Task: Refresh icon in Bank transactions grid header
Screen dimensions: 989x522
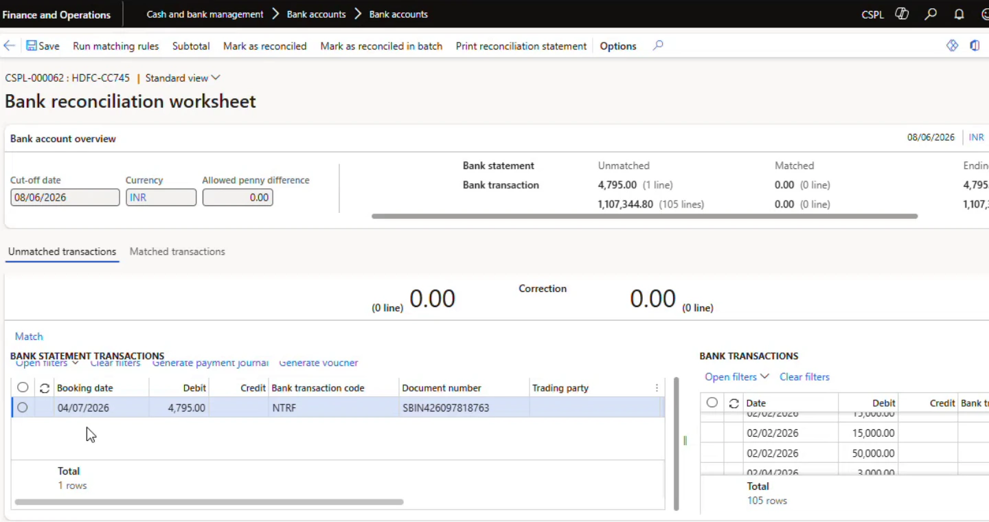Action: tap(734, 403)
